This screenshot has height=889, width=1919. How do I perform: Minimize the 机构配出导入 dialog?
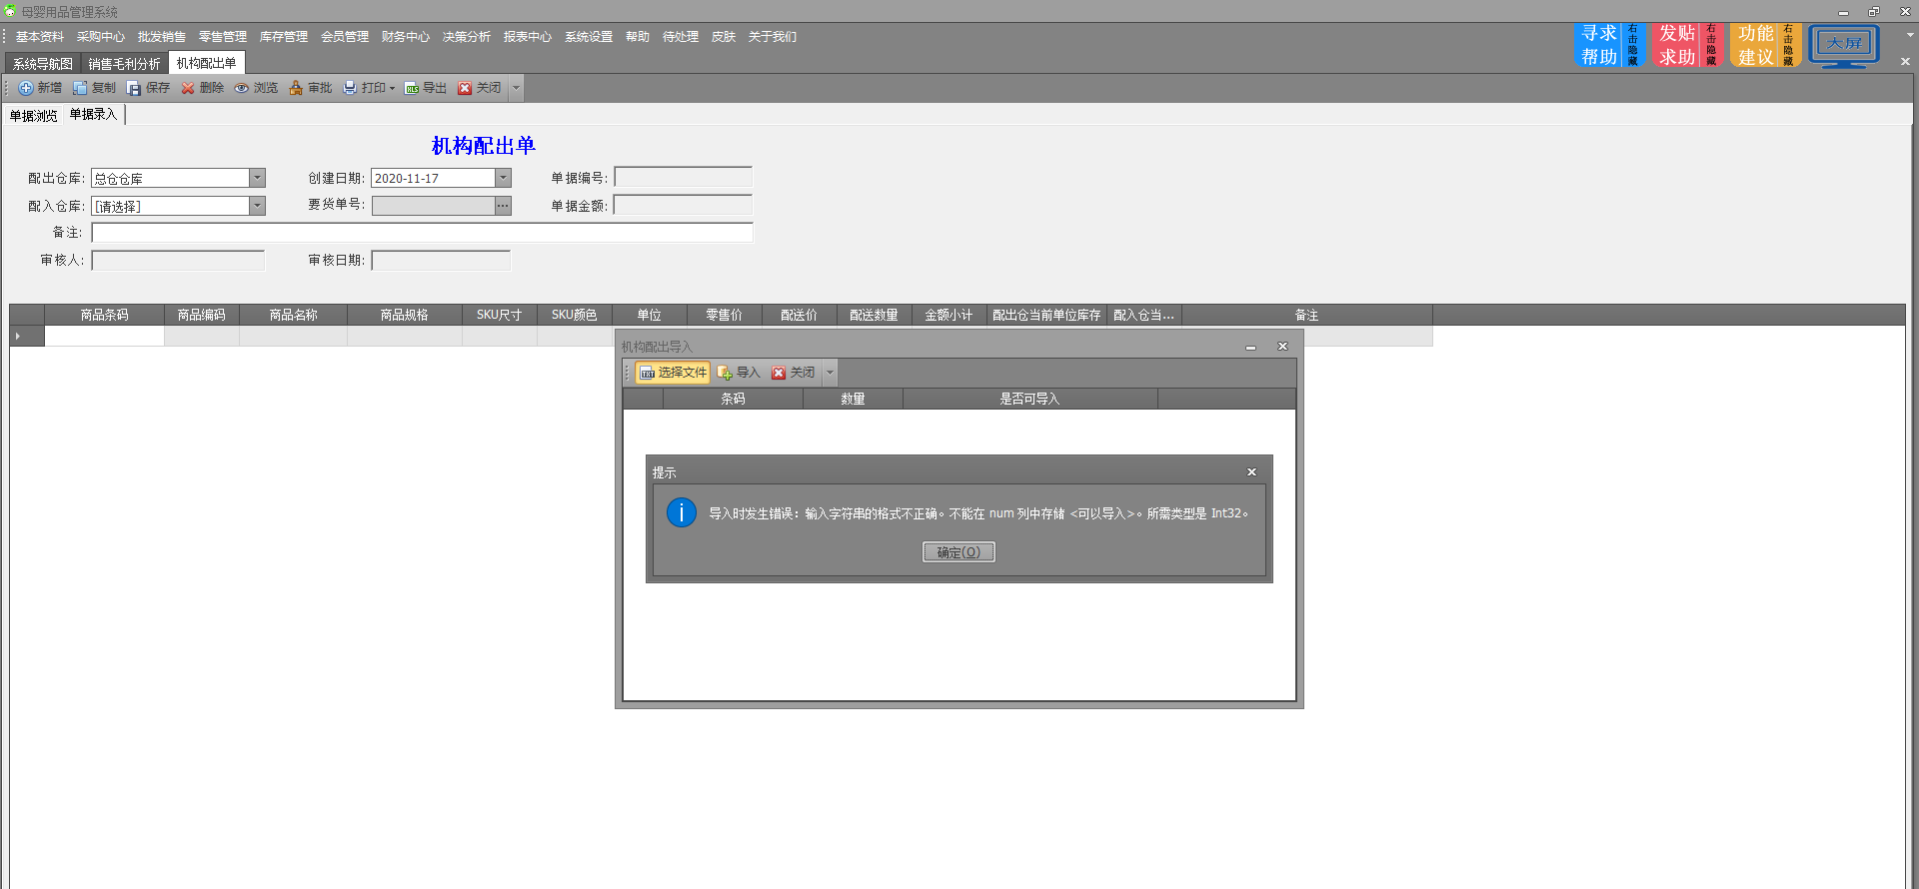(1250, 347)
